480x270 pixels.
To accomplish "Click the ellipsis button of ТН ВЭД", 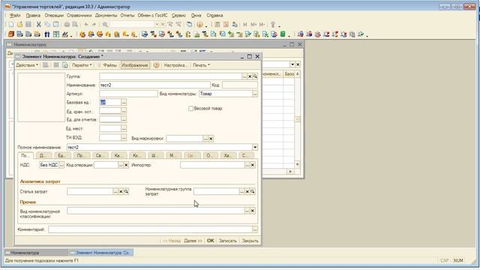I will click(124, 138).
